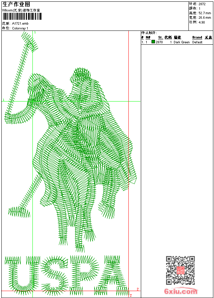Click the St. column header

[x=160, y=37]
